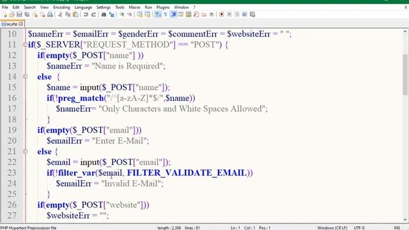Screen dimensions: 409x230
Task: Click the Zoom Out toolbar icon
Action: point(129,15)
